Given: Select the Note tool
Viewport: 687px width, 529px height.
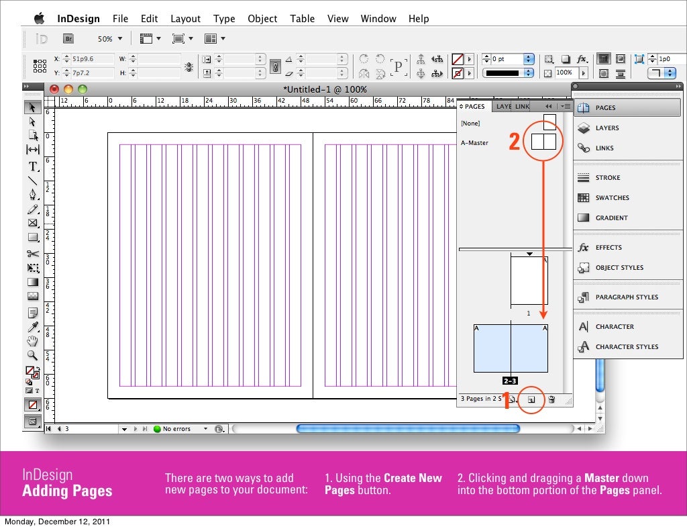Looking at the screenshot, I should 32,312.
